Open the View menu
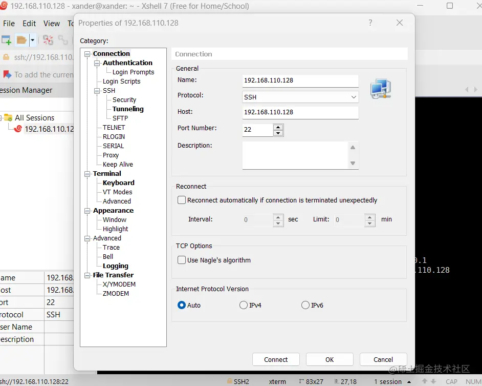This screenshot has height=386, width=482. click(51, 24)
